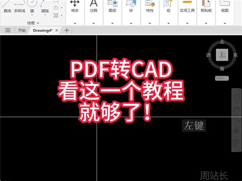Expand the dropdown under 注释

click(94, 23)
